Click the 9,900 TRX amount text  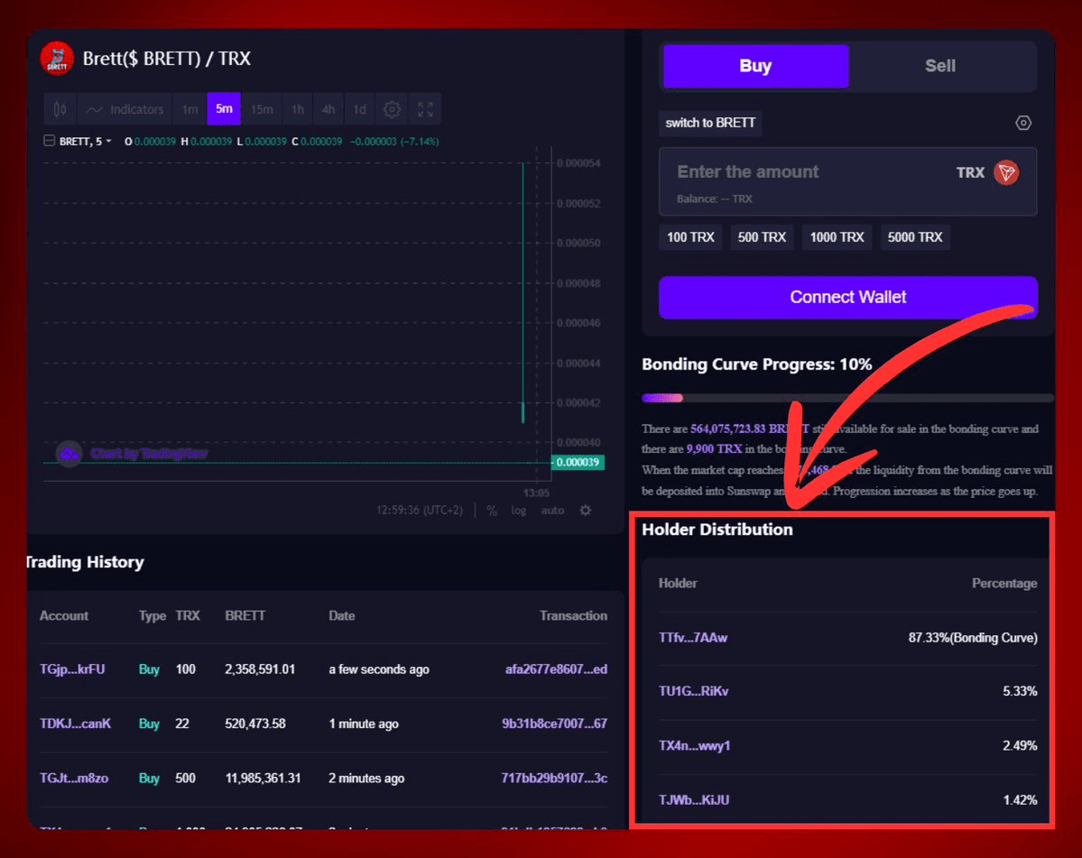[x=714, y=449]
